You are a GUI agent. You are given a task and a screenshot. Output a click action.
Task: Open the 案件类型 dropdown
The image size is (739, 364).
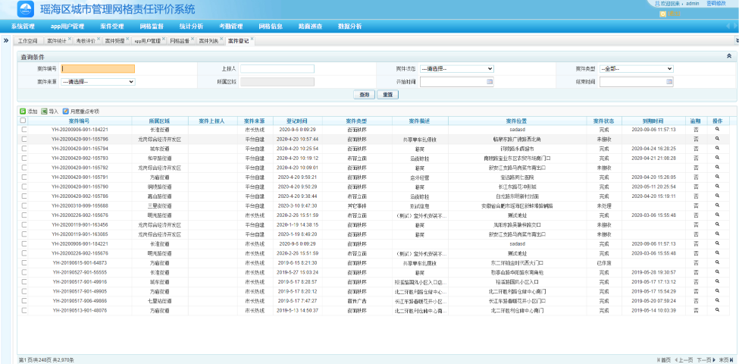(x=636, y=68)
